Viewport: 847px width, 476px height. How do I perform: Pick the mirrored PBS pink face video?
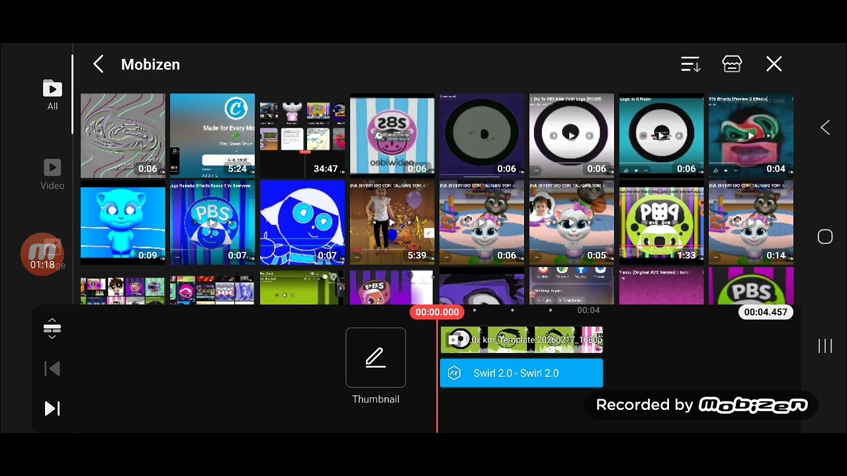[392, 136]
